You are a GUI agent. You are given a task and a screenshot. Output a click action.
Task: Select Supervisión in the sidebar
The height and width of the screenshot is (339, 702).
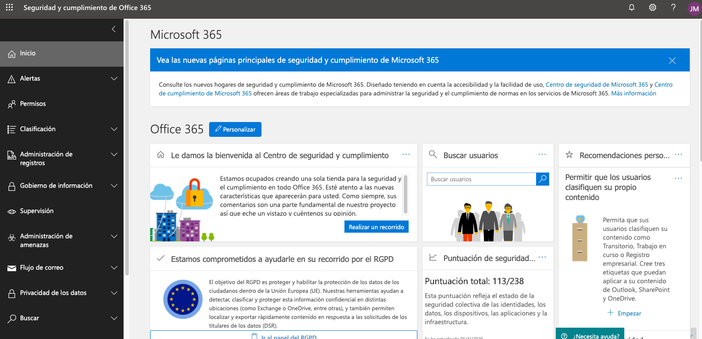(37, 211)
